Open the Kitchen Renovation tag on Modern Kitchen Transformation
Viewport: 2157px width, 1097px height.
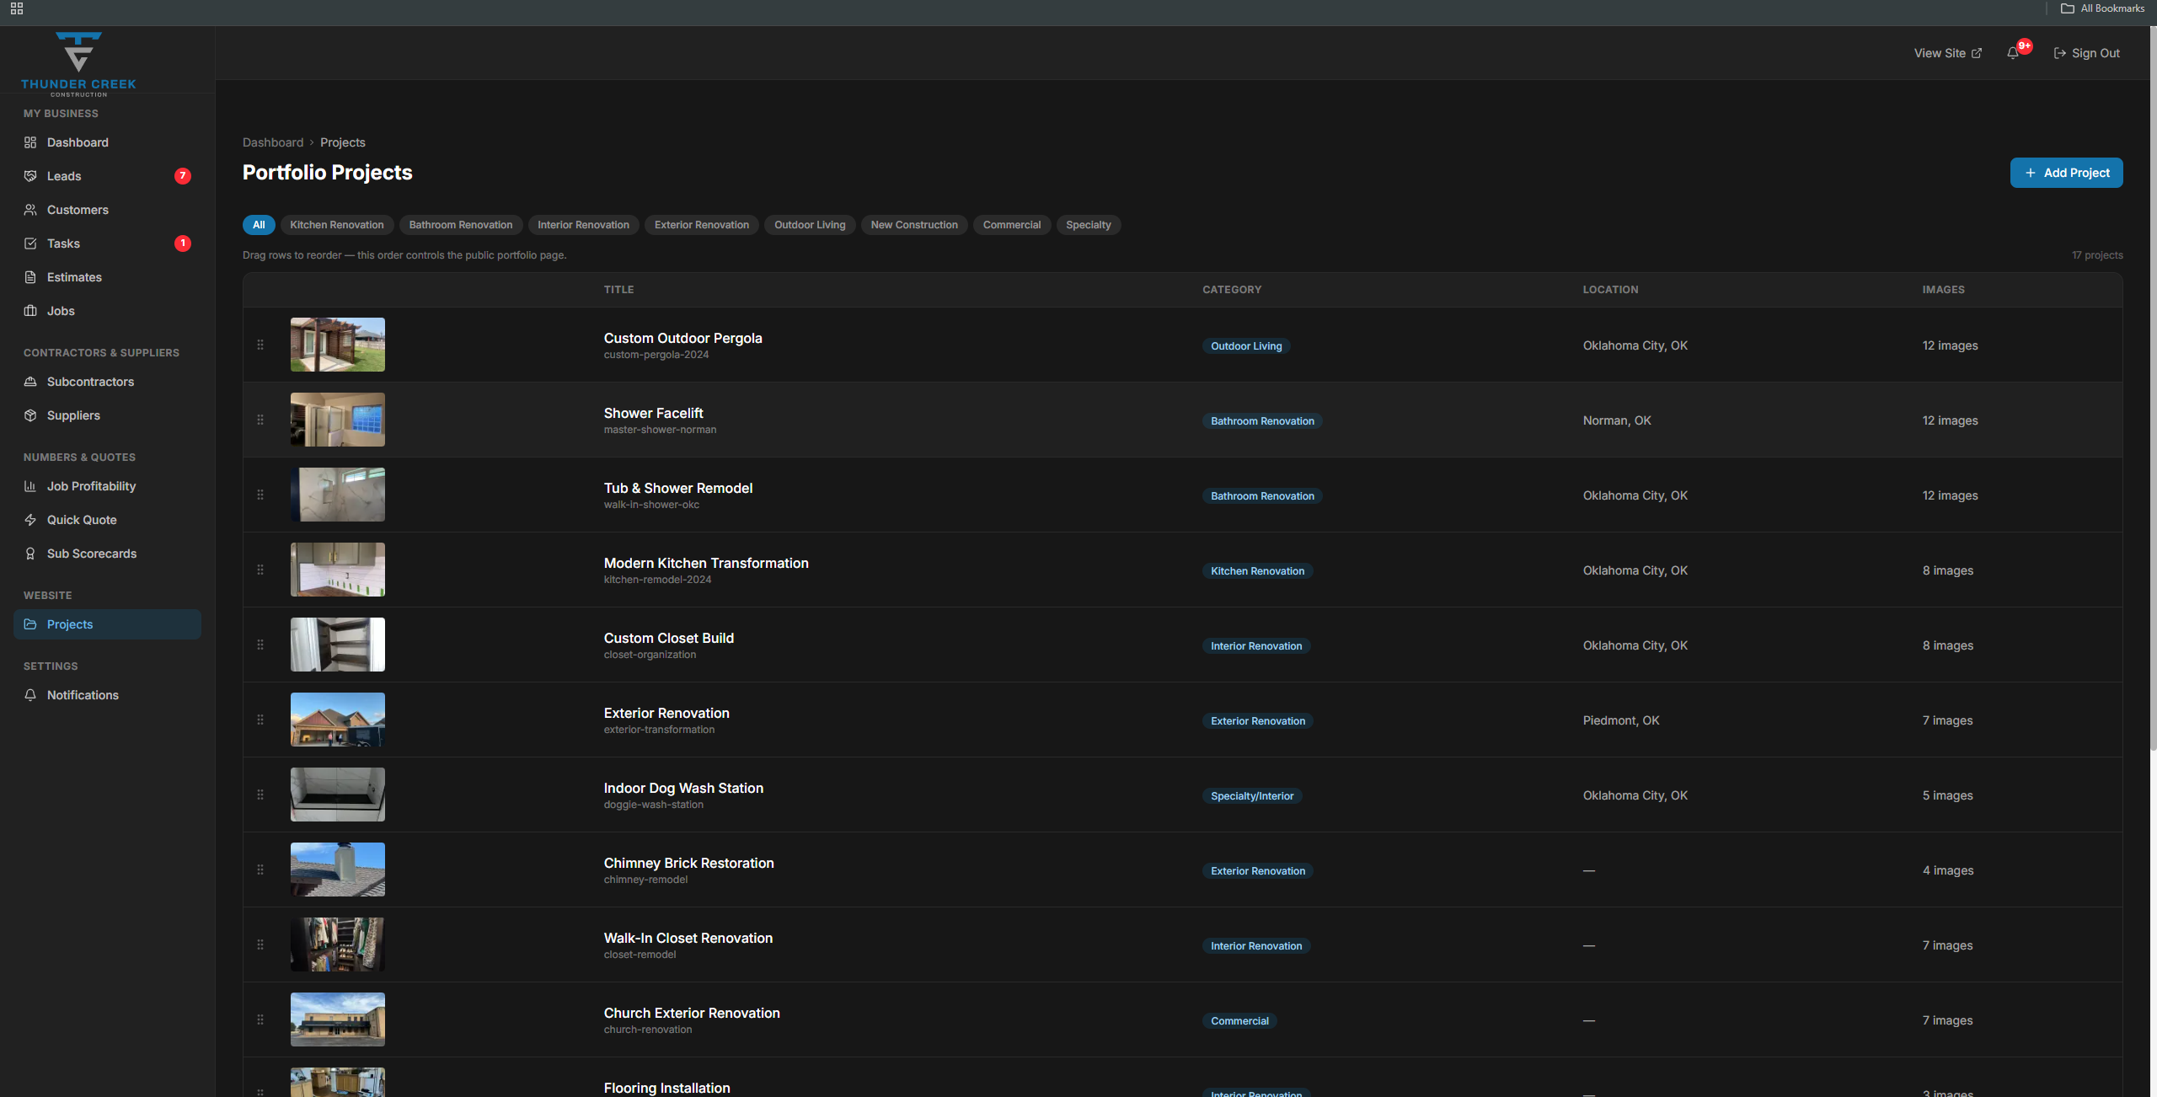point(1256,570)
